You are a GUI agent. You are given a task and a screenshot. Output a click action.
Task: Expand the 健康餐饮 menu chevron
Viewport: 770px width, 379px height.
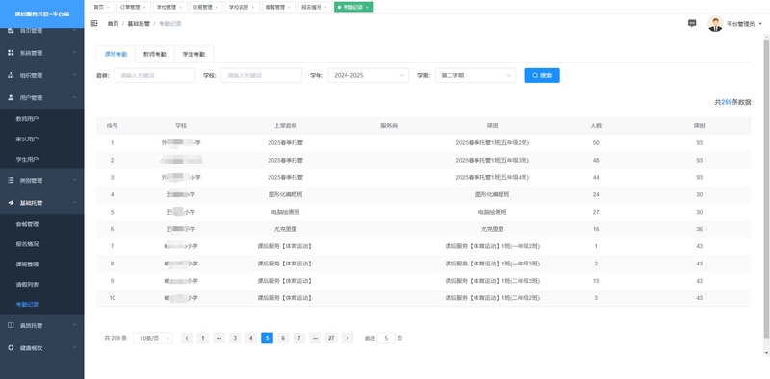click(74, 347)
